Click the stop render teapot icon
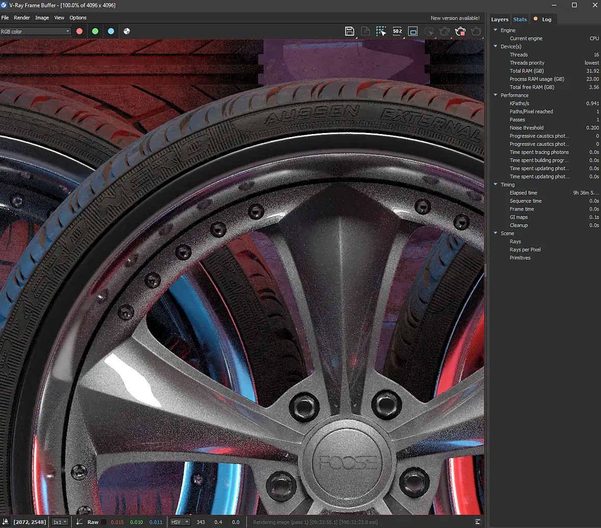Screen dimensions: 601x528 pyautogui.click(x=460, y=31)
